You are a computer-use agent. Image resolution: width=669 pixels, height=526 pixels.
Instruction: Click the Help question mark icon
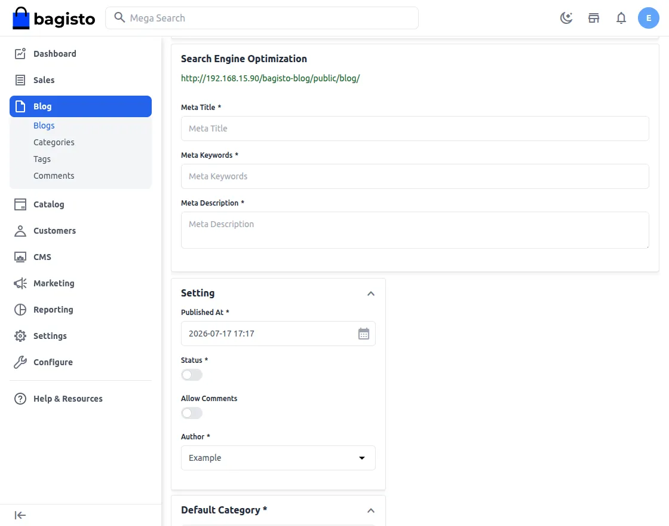[20, 398]
